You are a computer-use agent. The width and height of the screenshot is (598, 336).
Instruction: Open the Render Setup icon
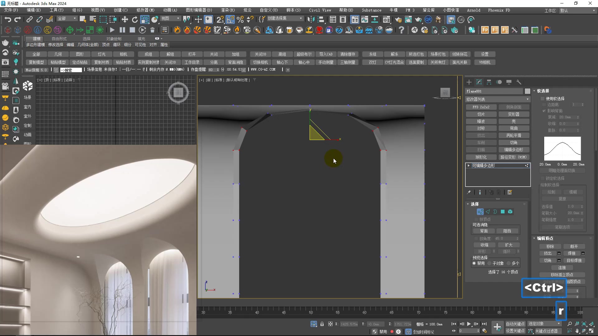click(x=398, y=19)
